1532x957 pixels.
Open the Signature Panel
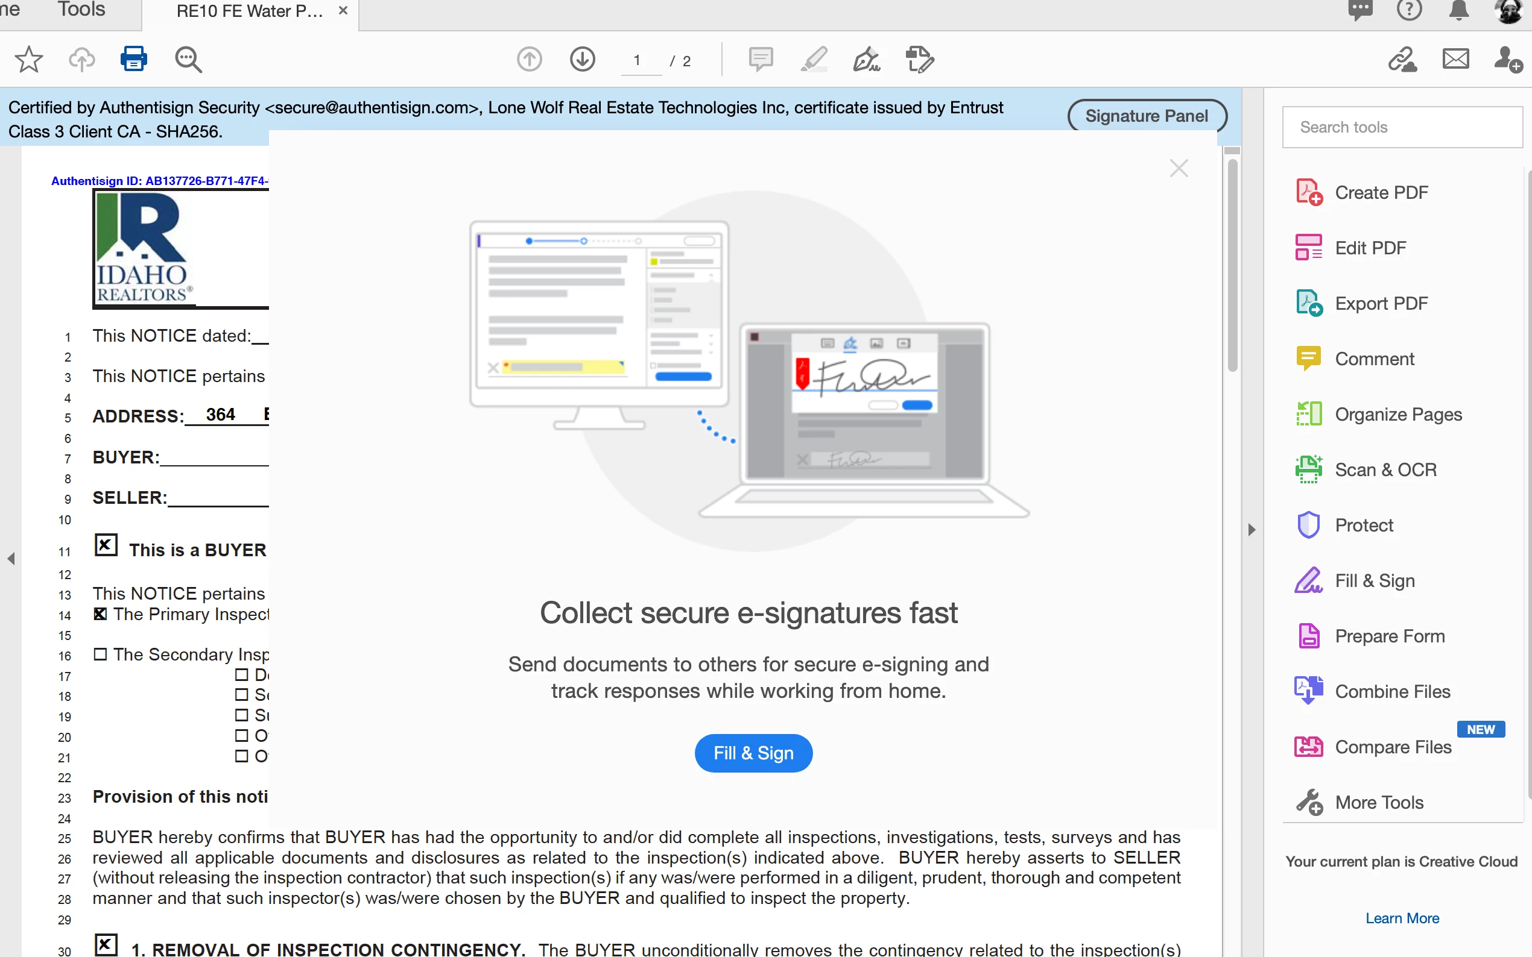click(x=1147, y=116)
